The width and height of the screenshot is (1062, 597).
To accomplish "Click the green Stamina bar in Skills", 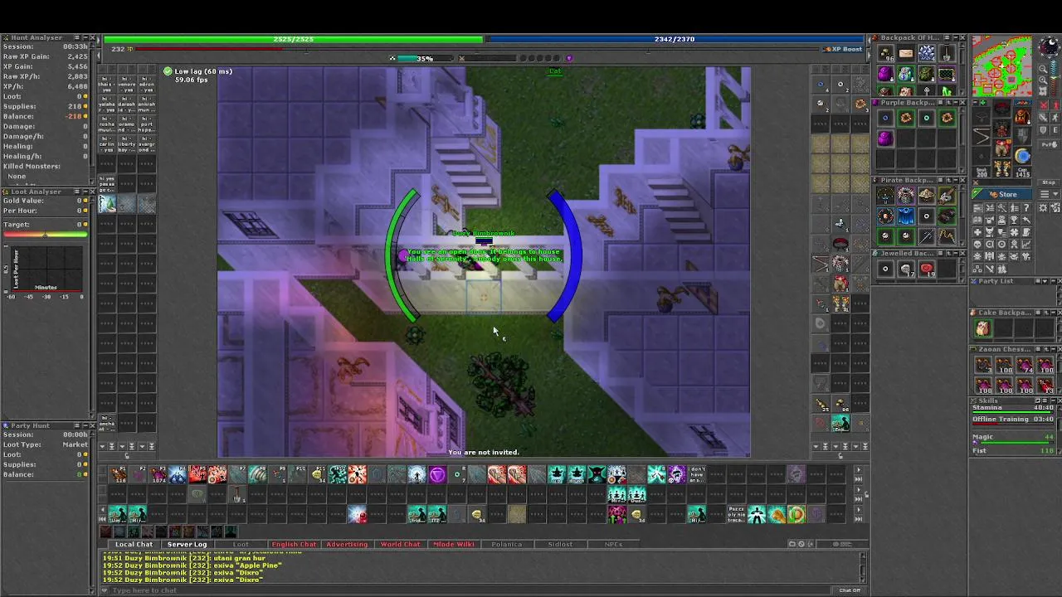I will pyautogui.click(x=1011, y=412).
